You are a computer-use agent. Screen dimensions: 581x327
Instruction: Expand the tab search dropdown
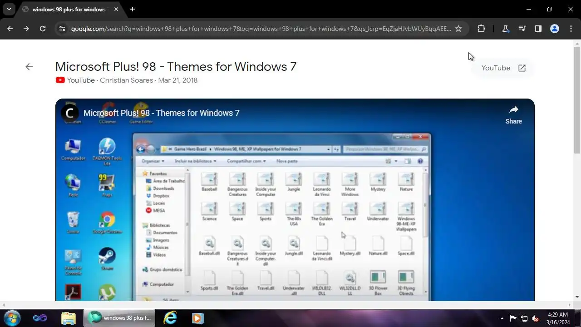9,9
